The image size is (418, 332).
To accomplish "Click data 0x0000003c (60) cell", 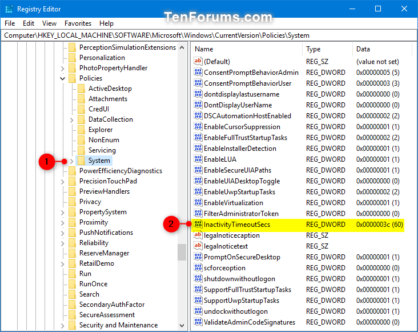I will point(379,225).
